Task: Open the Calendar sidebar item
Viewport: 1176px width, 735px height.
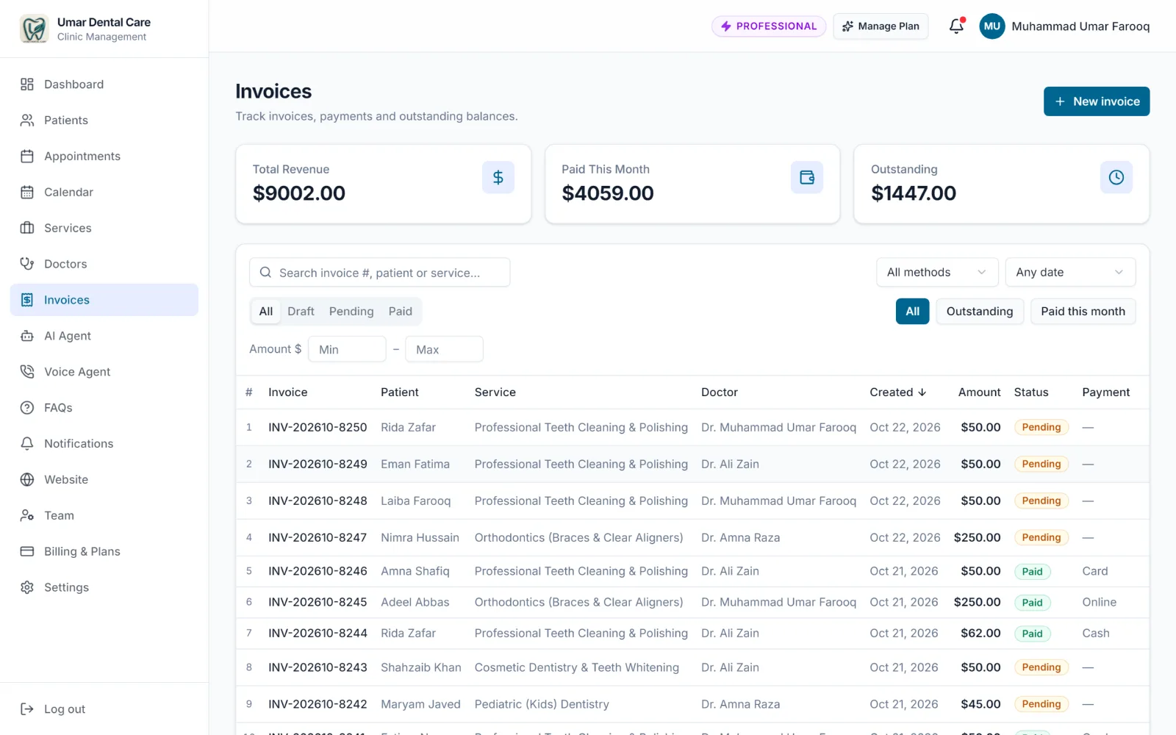Action: [x=104, y=192]
